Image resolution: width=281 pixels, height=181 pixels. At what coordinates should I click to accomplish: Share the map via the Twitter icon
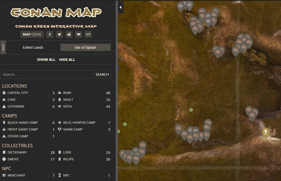(59, 34)
